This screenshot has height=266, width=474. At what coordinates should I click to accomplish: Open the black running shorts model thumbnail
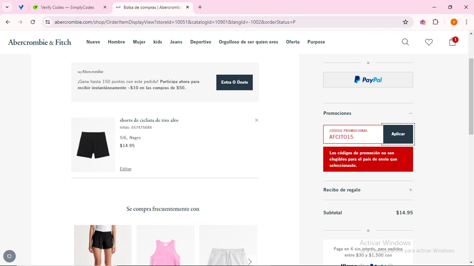click(x=103, y=245)
